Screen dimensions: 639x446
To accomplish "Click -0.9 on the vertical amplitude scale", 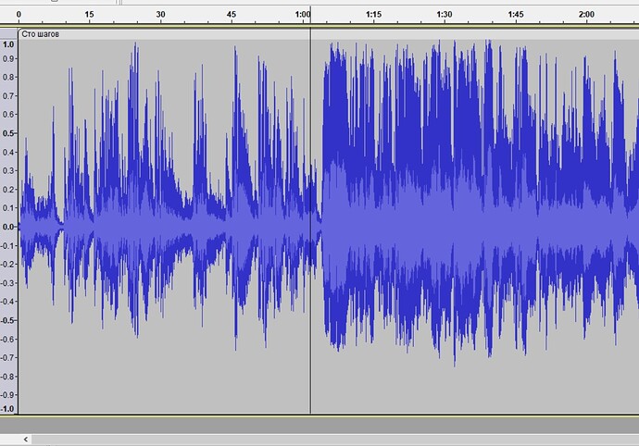I will [x=8, y=395].
